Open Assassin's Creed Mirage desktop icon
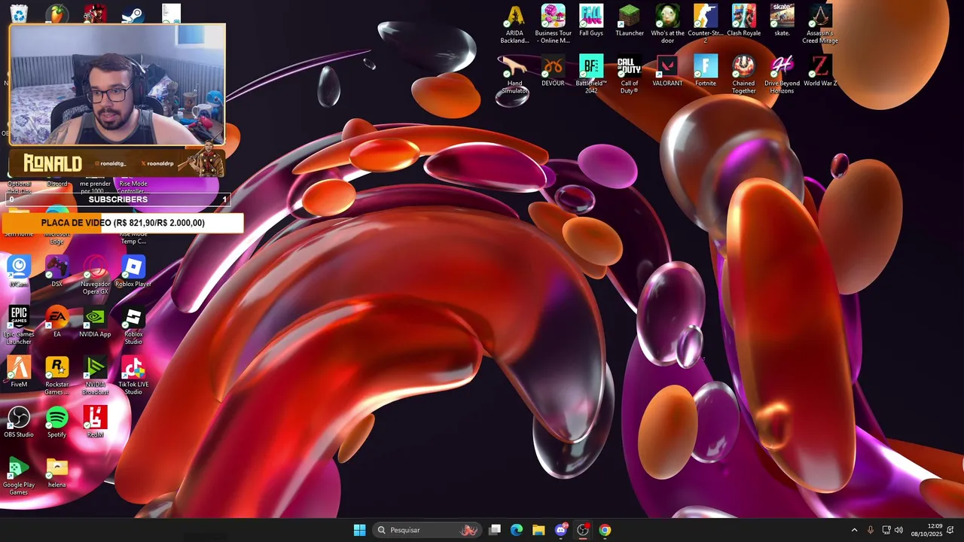 point(820,23)
